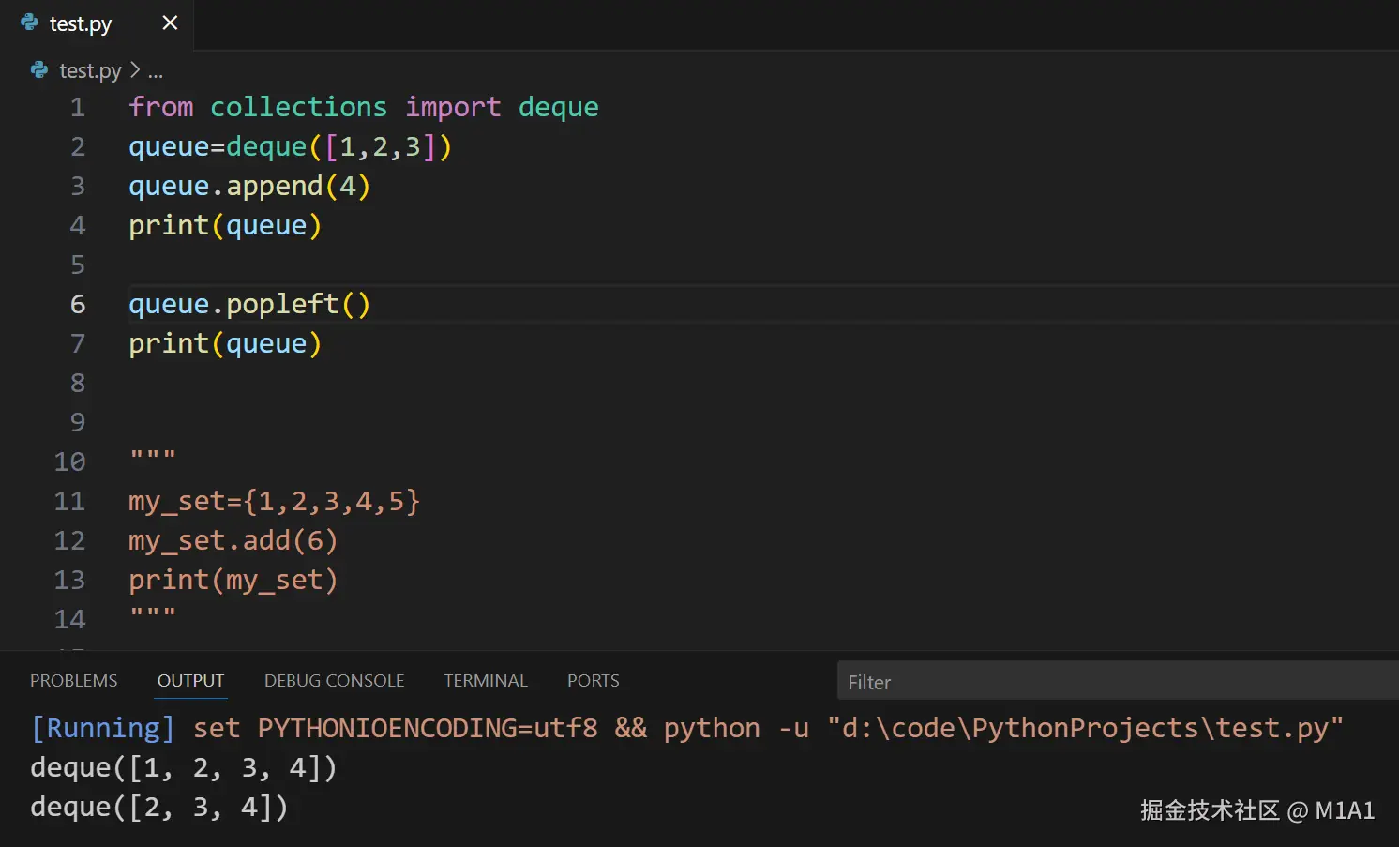
Task: Click the '[Running]' output label
Action: [103, 728]
